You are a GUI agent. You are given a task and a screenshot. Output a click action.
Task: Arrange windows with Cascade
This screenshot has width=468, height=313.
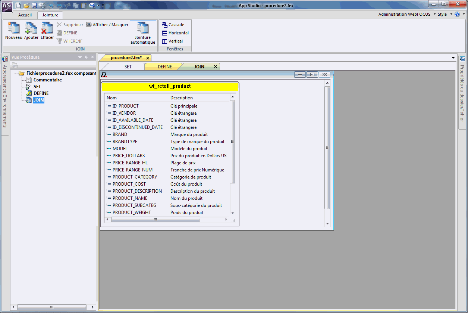point(173,25)
